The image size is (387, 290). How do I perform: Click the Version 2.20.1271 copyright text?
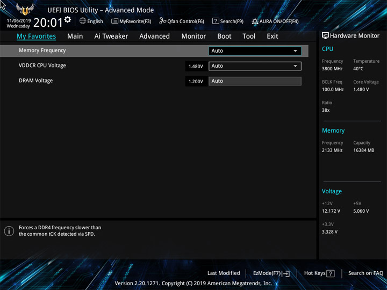pos(193,284)
